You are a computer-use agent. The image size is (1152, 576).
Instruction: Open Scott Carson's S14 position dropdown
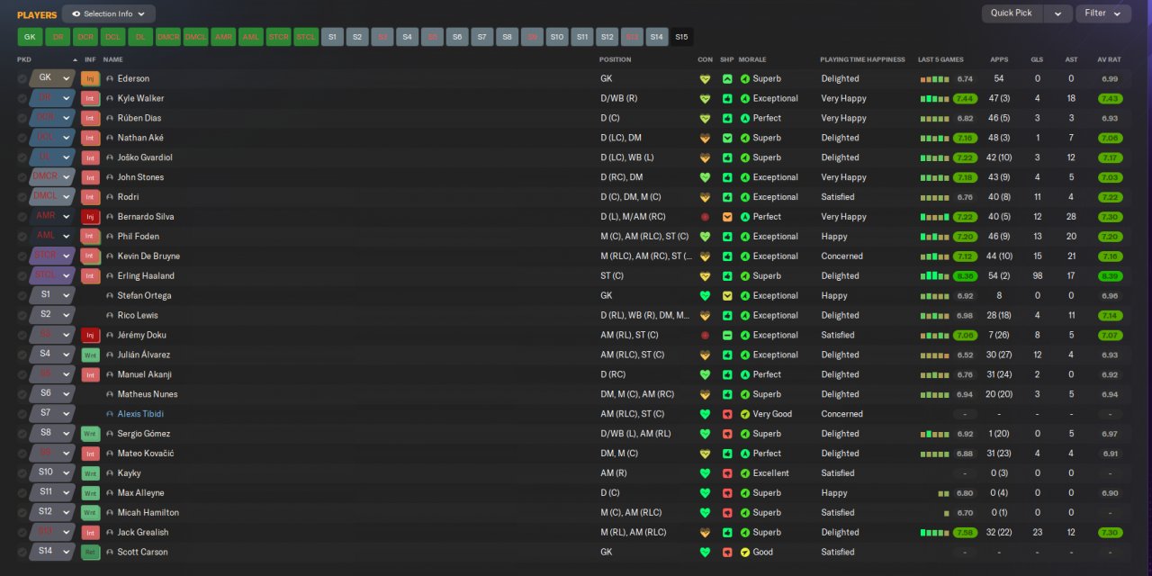tap(66, 552)
